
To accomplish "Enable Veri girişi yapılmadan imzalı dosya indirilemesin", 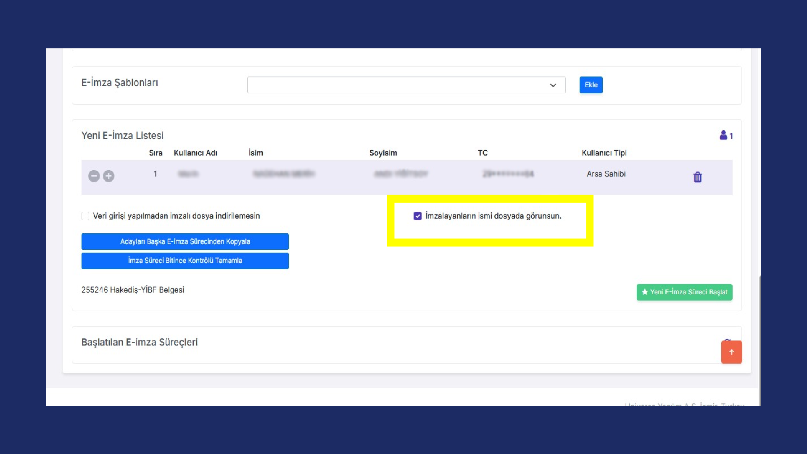I will pos(85,216).
